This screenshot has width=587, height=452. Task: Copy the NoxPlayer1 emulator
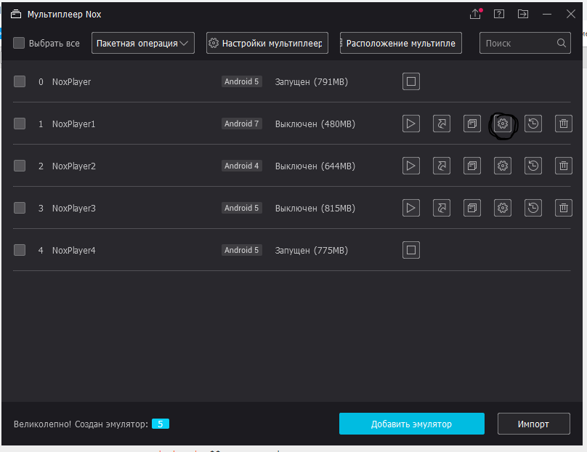(472, 124)
